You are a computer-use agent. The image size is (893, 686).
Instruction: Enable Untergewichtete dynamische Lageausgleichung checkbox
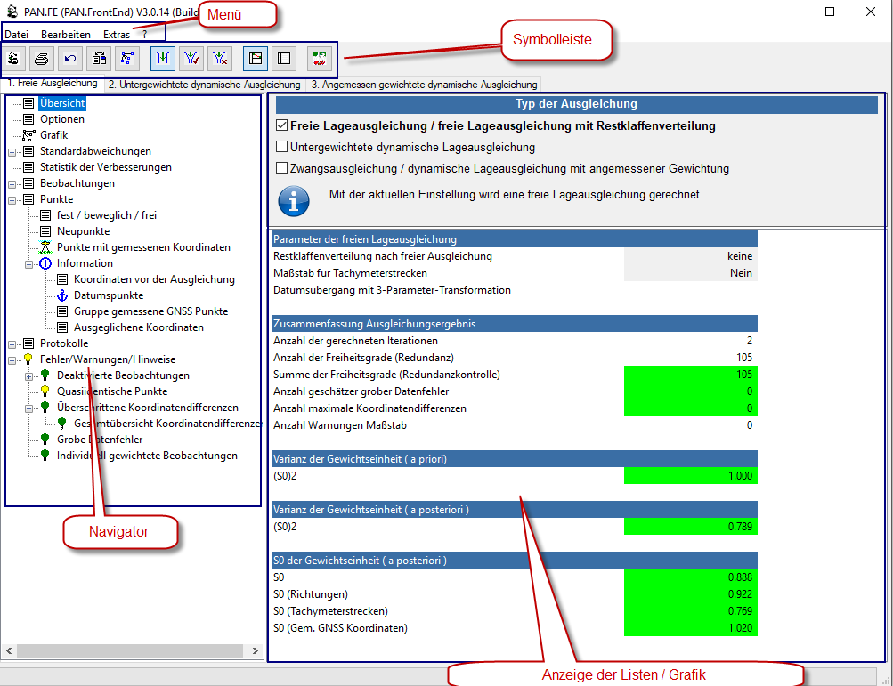282,148
